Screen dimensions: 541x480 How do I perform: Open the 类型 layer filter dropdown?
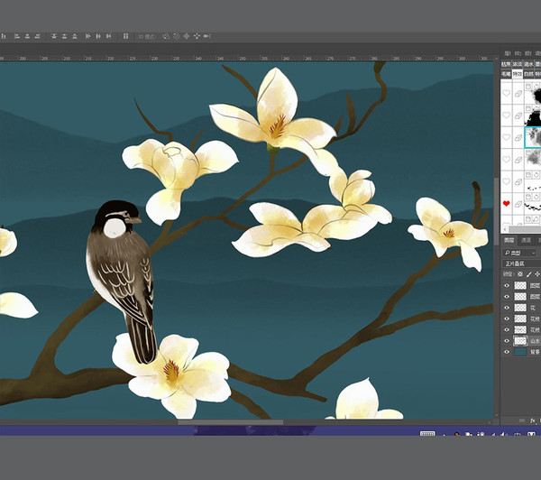tap(519, 253)
